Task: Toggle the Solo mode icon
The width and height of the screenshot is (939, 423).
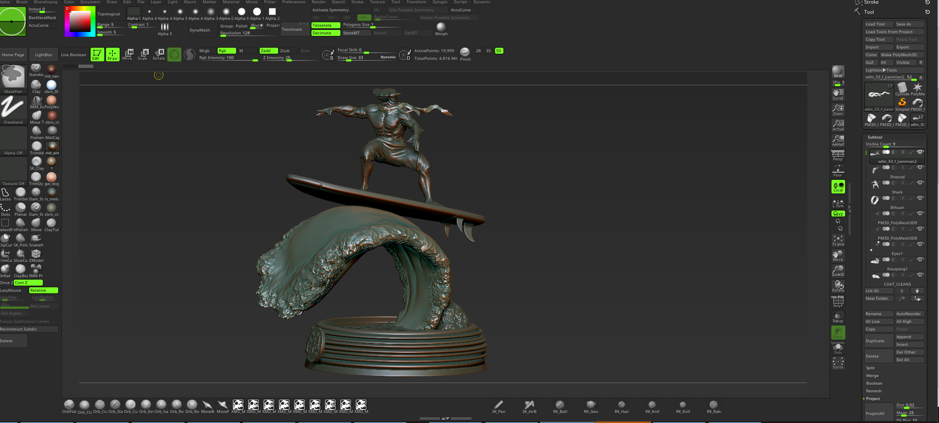Action: click(838, 349)
